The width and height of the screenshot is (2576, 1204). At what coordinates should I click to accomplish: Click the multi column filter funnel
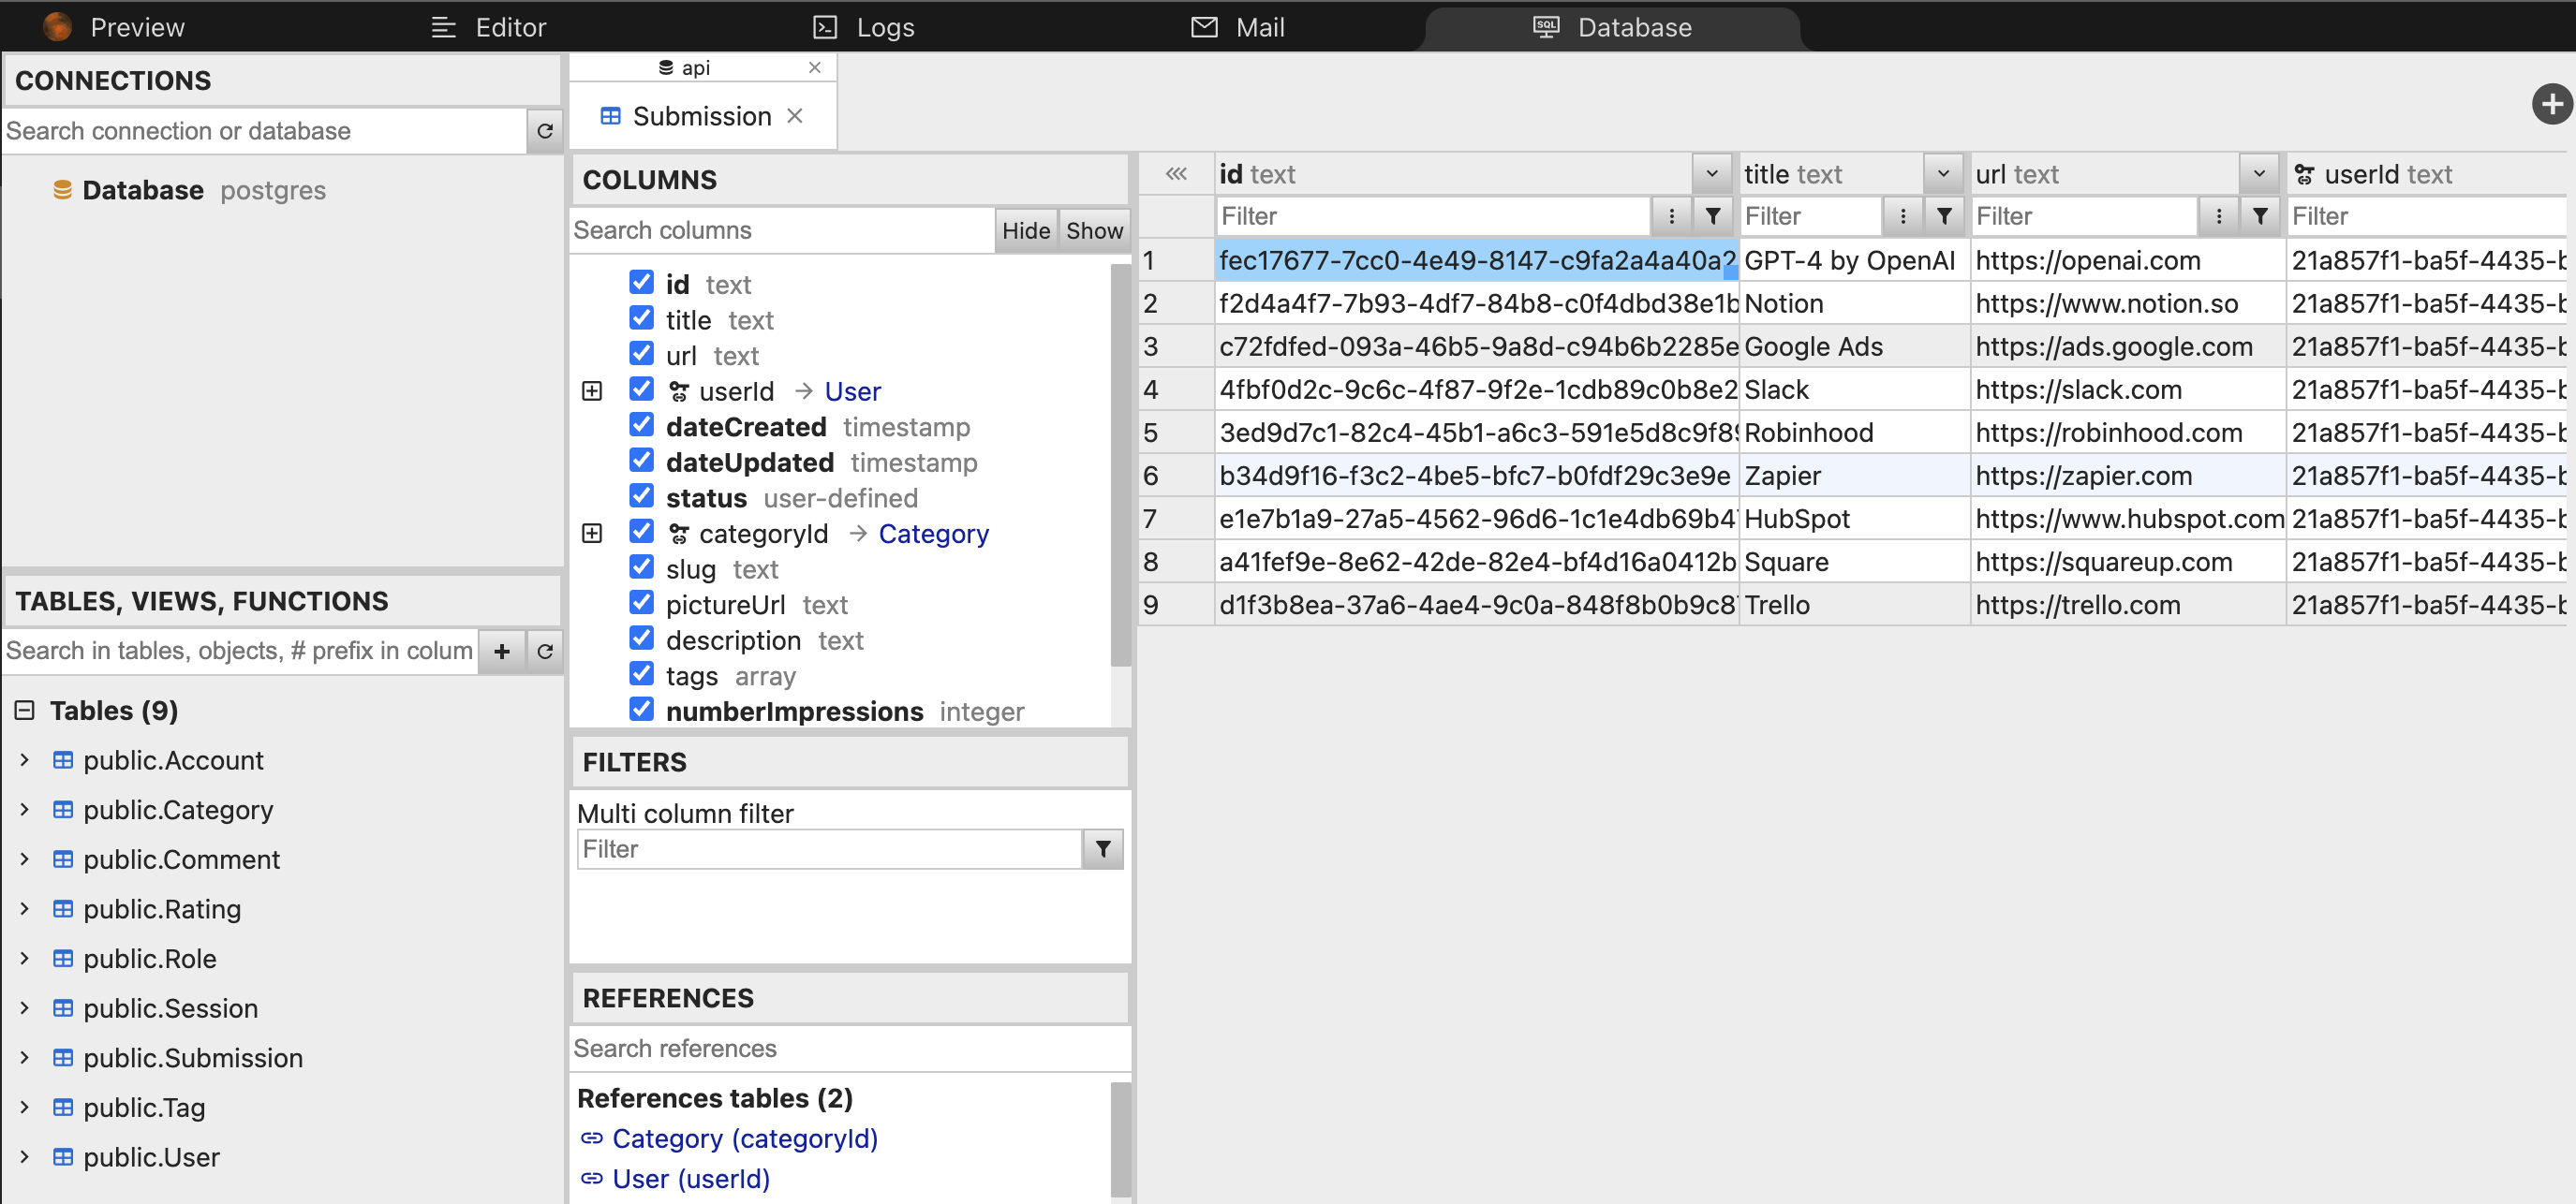click(1103, 849)
